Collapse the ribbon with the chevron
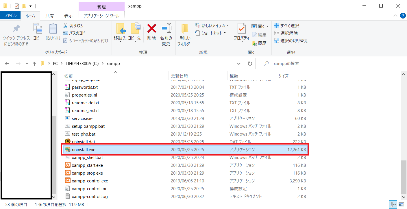 395,16
